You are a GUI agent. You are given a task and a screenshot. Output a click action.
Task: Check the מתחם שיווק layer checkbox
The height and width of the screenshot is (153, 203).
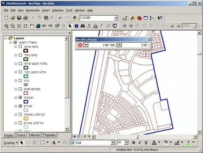(x=20, y=89)
